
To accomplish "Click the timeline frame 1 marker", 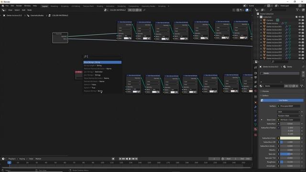I will [x=9, y=162].
